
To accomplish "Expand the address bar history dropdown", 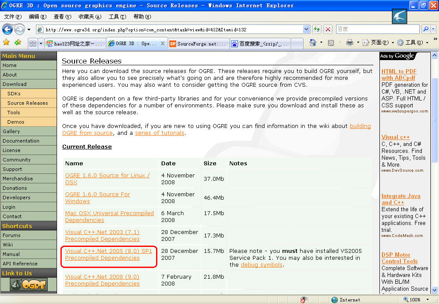I will [x=306, y=29].
